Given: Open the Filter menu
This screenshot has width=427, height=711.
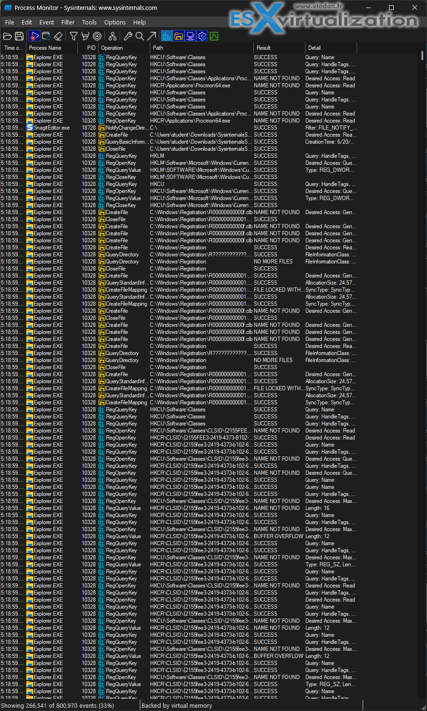Looking at the screenshot, I should tap(68, 22).
